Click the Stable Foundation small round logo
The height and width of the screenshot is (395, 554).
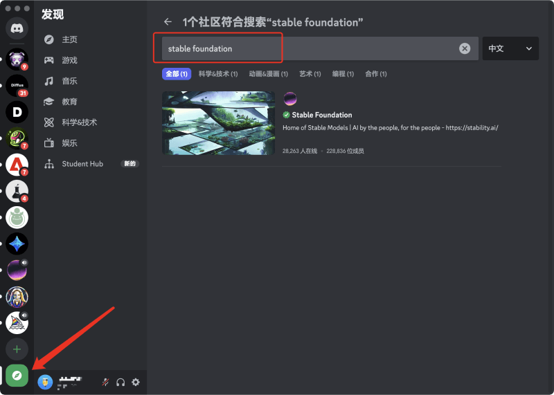290,98
